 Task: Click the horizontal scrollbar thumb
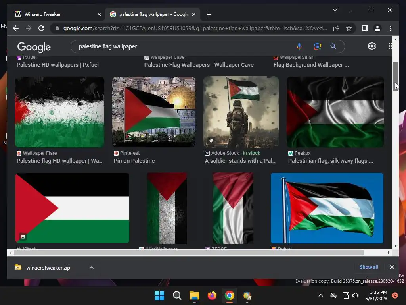[x=189, y=253]
